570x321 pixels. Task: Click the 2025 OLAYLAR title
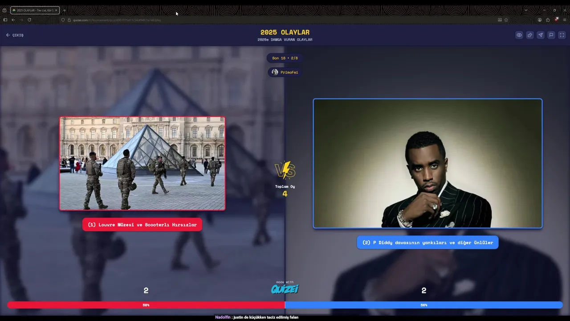coord(285,32)
